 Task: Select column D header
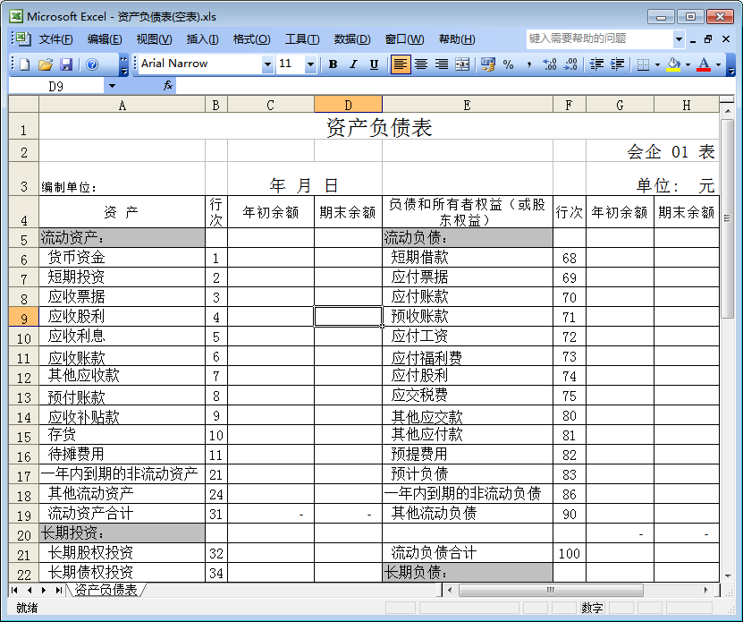coord(348,105)
